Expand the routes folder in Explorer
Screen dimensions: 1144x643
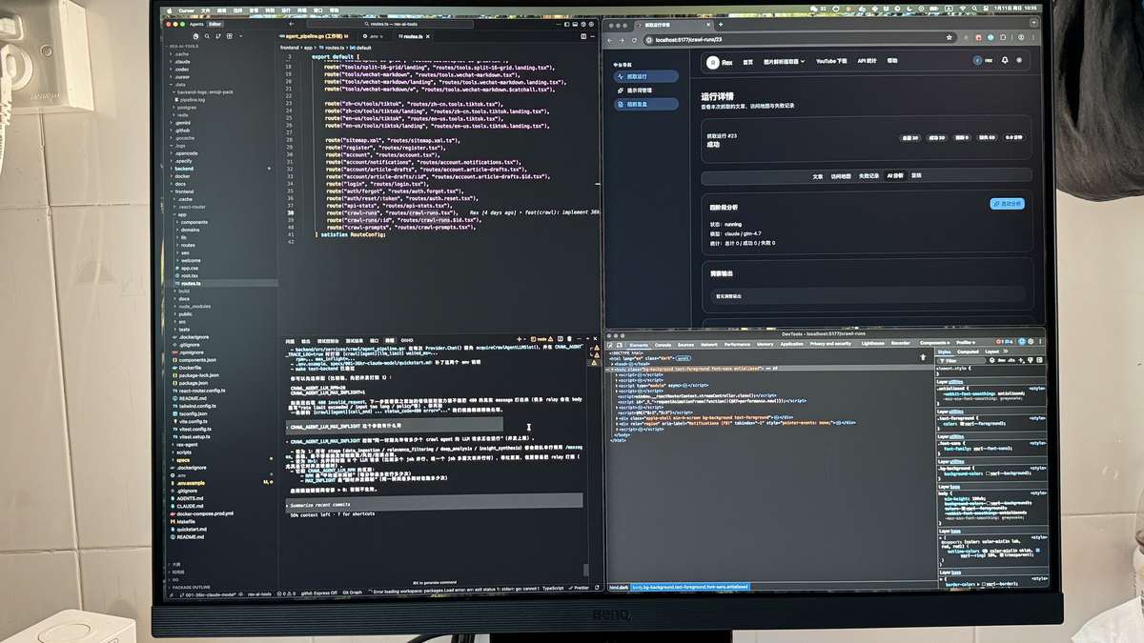click(x=188, y=245)
